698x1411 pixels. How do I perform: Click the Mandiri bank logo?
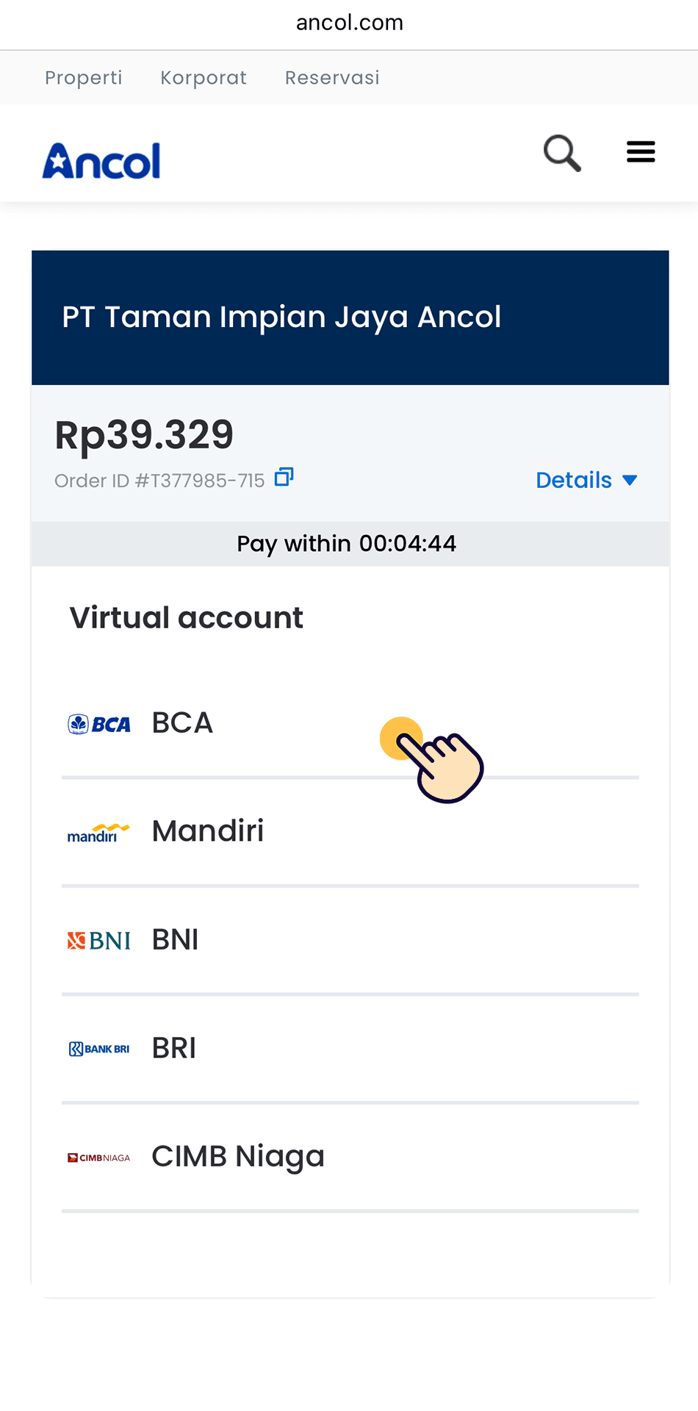pyautogui.click(x=98, y=833)
